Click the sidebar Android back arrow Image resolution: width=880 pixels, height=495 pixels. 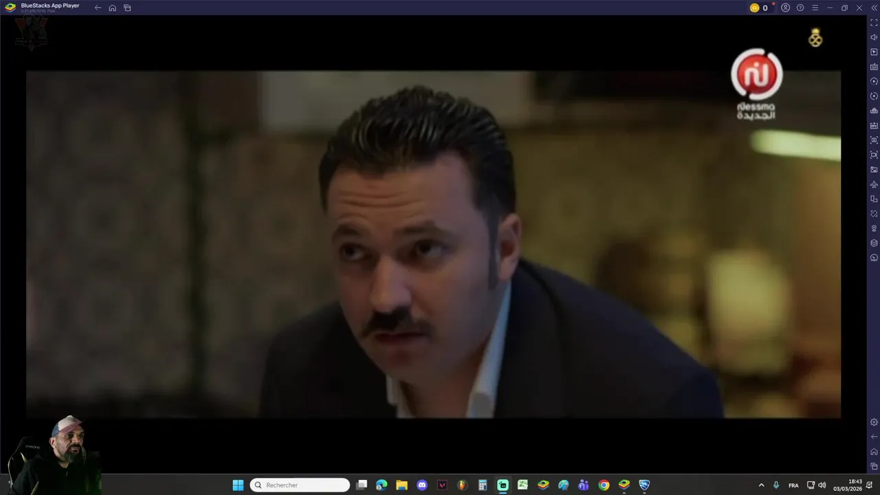click(x=874, y=437)
